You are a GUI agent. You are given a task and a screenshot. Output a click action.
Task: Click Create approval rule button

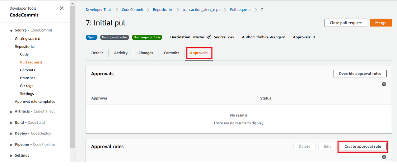363,147
